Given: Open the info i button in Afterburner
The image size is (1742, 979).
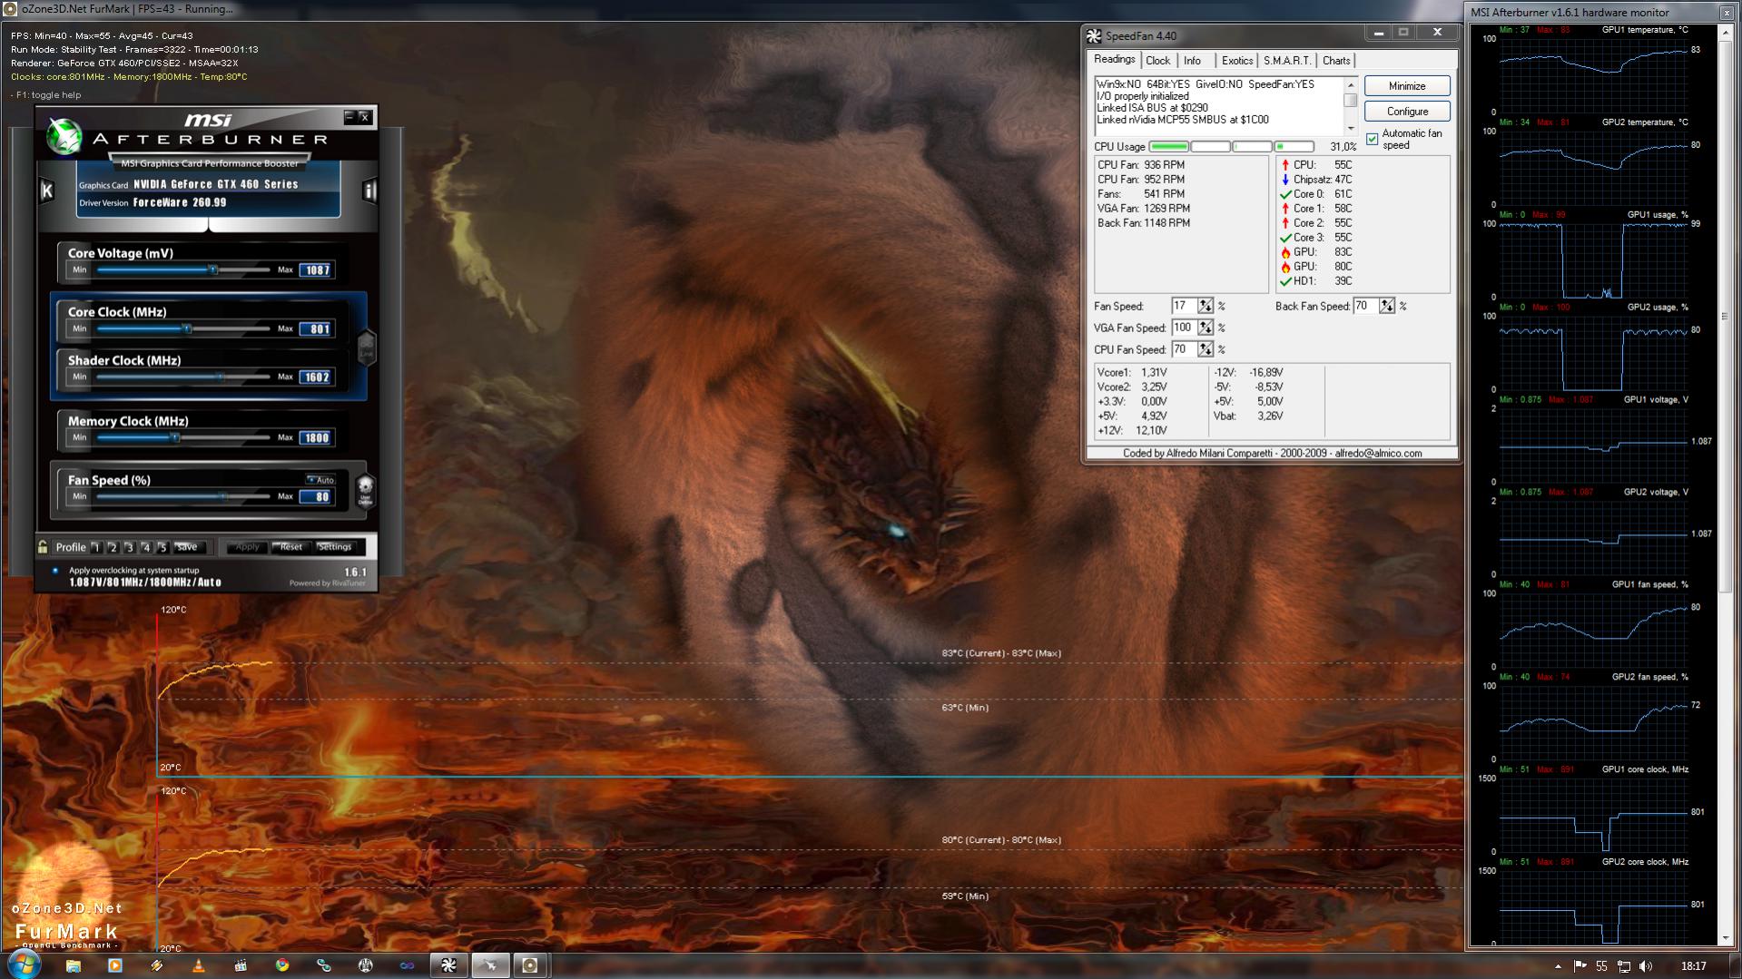Looking at the screenshot, I should coord(369,191).
